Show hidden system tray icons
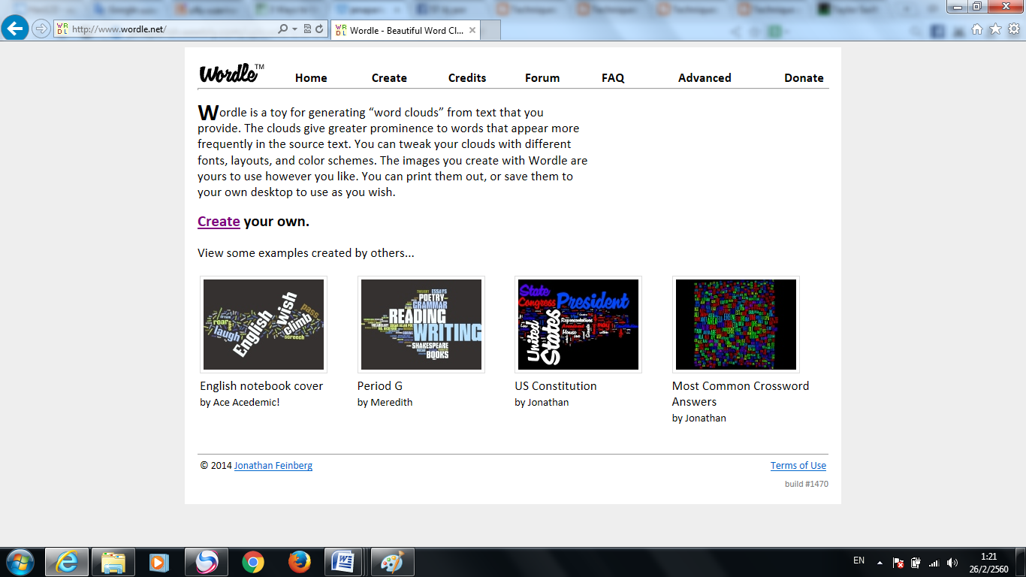 point(880,562)
